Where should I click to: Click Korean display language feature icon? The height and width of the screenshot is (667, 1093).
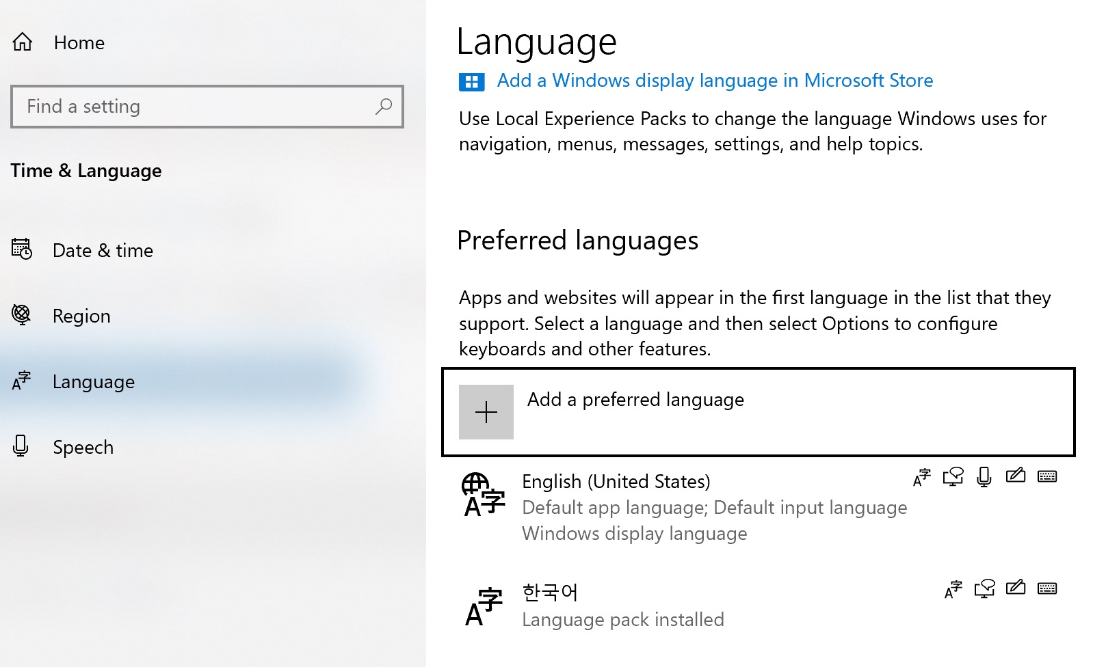[x=953, y=589]
